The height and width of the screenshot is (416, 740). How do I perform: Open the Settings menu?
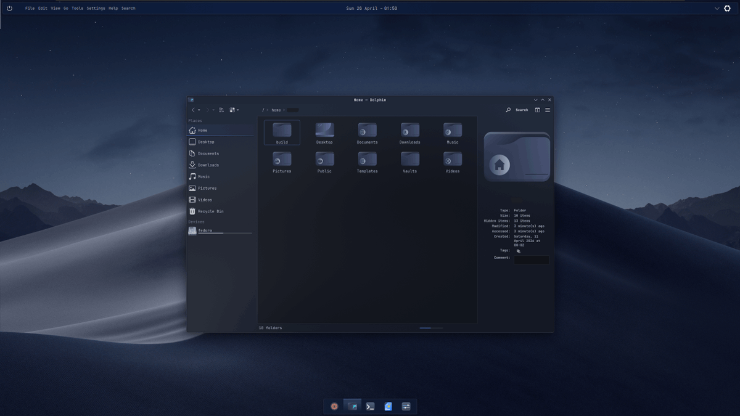[x=96, y=8]
